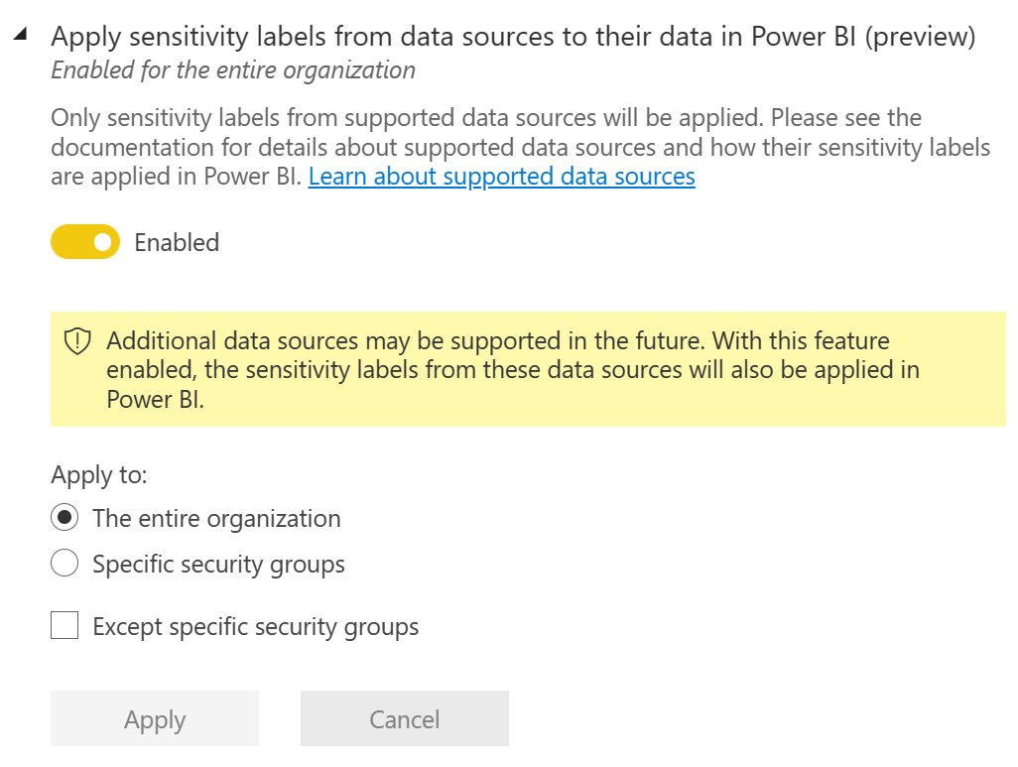
Task: Click the 'Enabled' label beside the toggle
Action: click(177, 243)
